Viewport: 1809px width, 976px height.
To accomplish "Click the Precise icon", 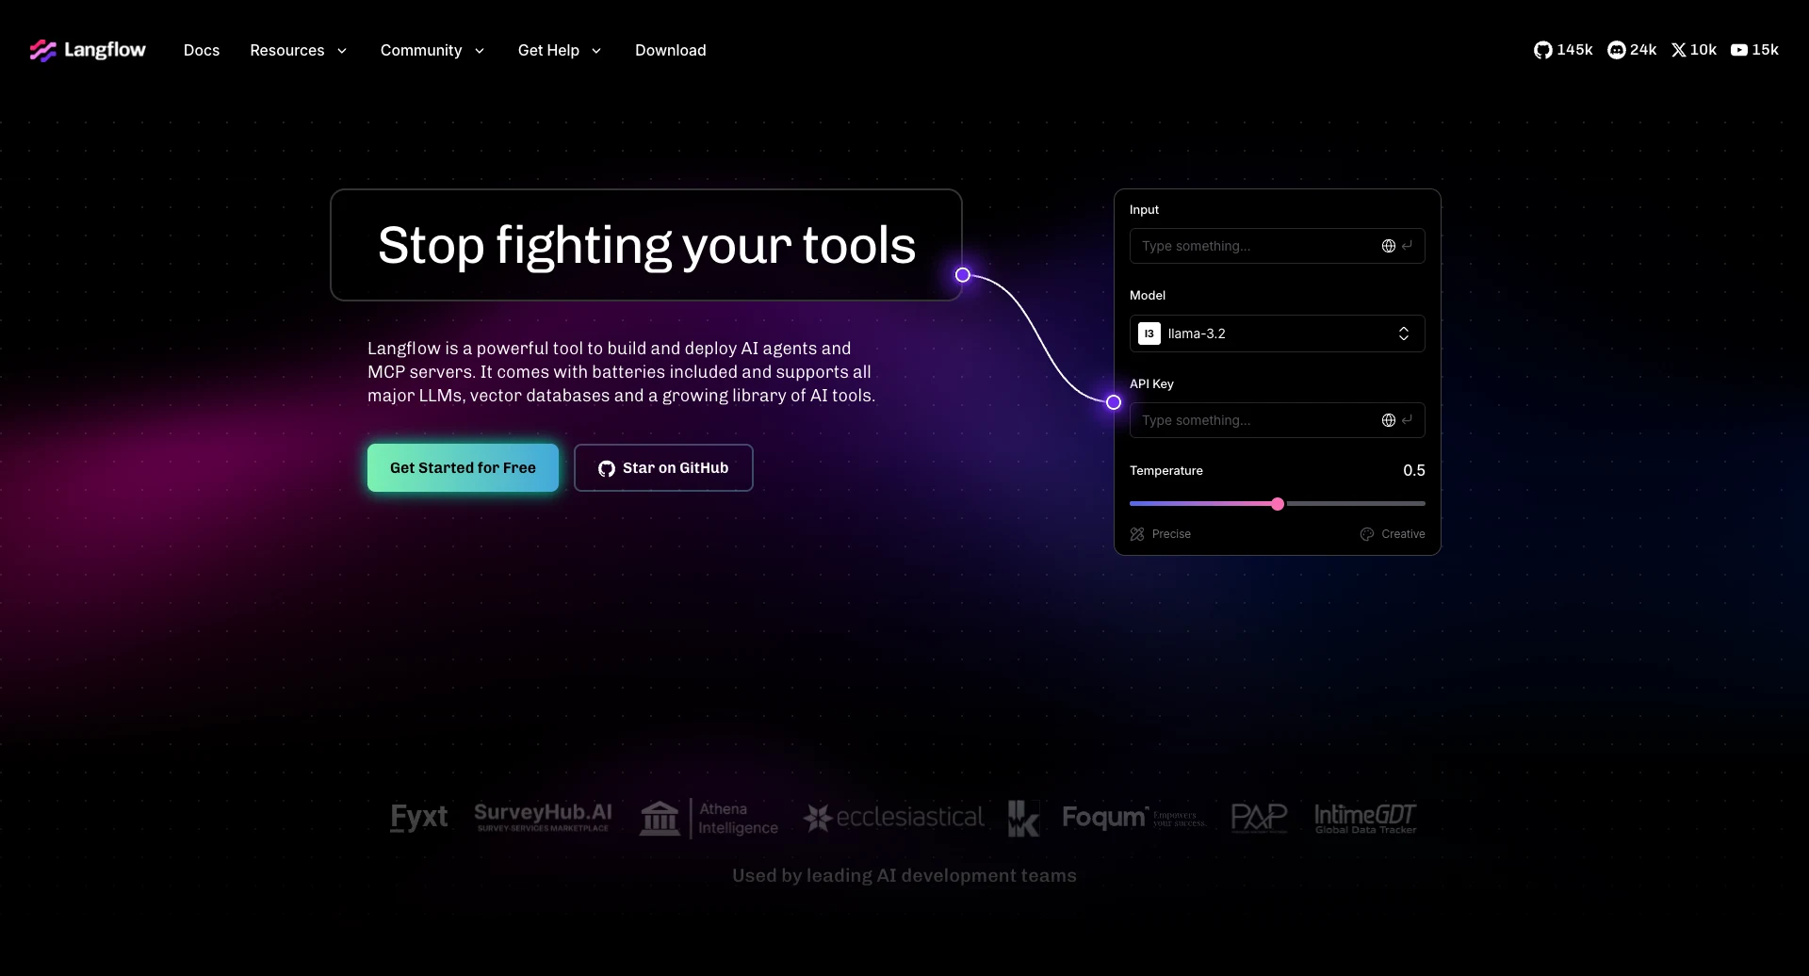I will tap(1137, 534).
